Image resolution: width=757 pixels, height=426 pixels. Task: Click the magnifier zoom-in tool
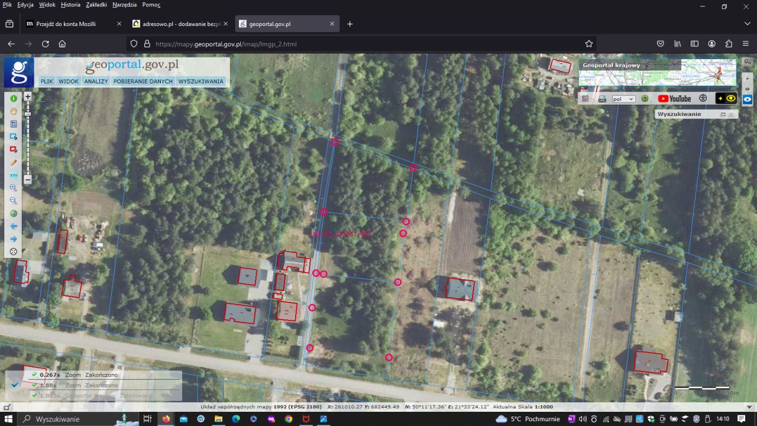click(x=13, y=188)
